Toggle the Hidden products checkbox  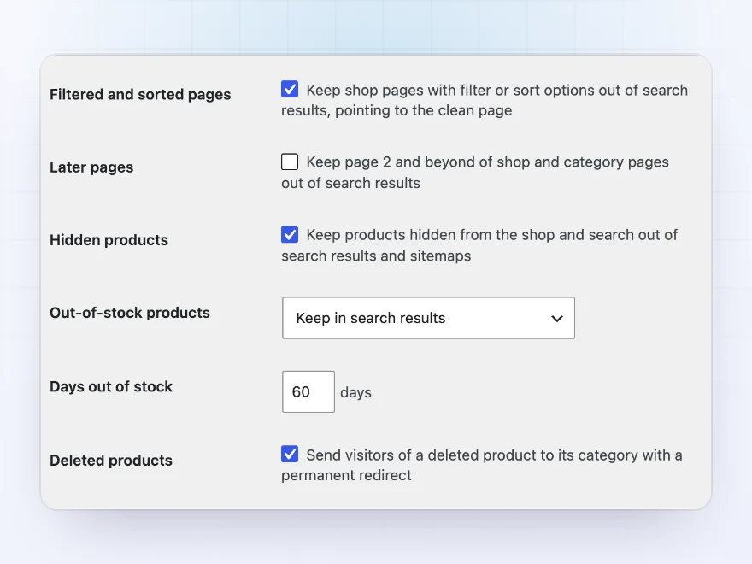click(290, 234)
